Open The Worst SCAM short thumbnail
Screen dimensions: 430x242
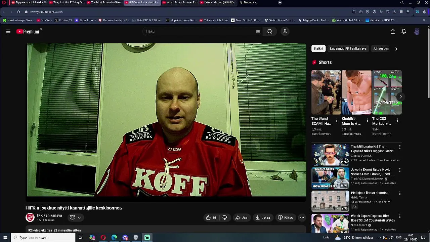[x=326, y=92]
